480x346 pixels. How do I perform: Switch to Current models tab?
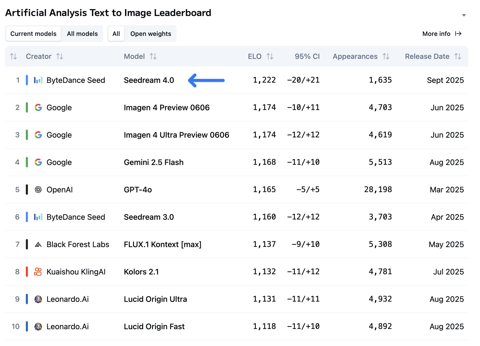(33, 34)
